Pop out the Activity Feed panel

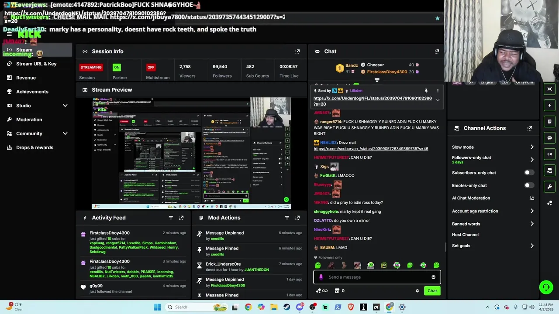(181, 218)
